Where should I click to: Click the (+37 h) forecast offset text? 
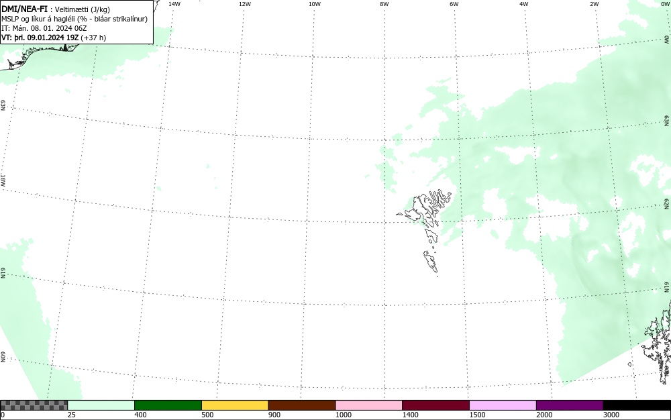click(93, 38)
